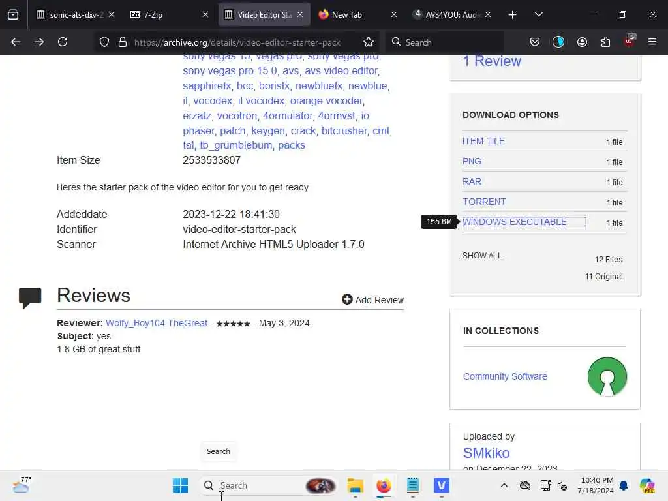Close the AVS4YOU tab
Image resolution: width=668 pixels, height=501 pixels.
click(x=488, y=14)
